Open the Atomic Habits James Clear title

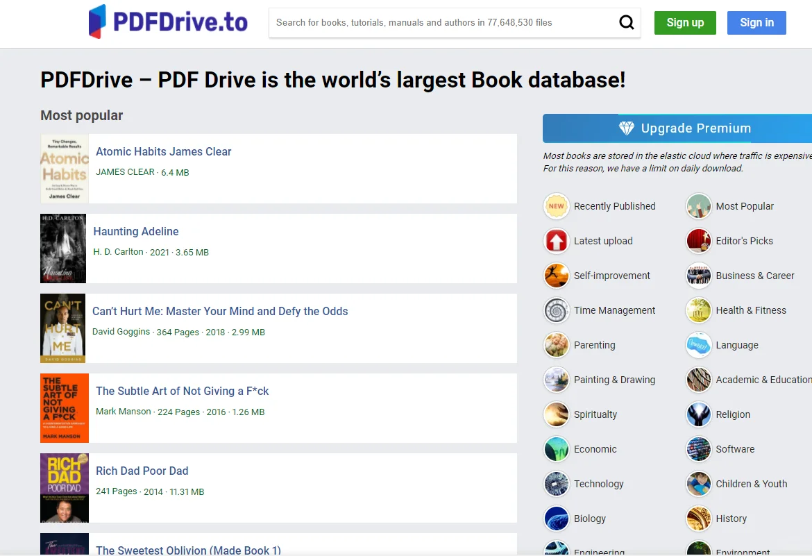coord(164,152)
